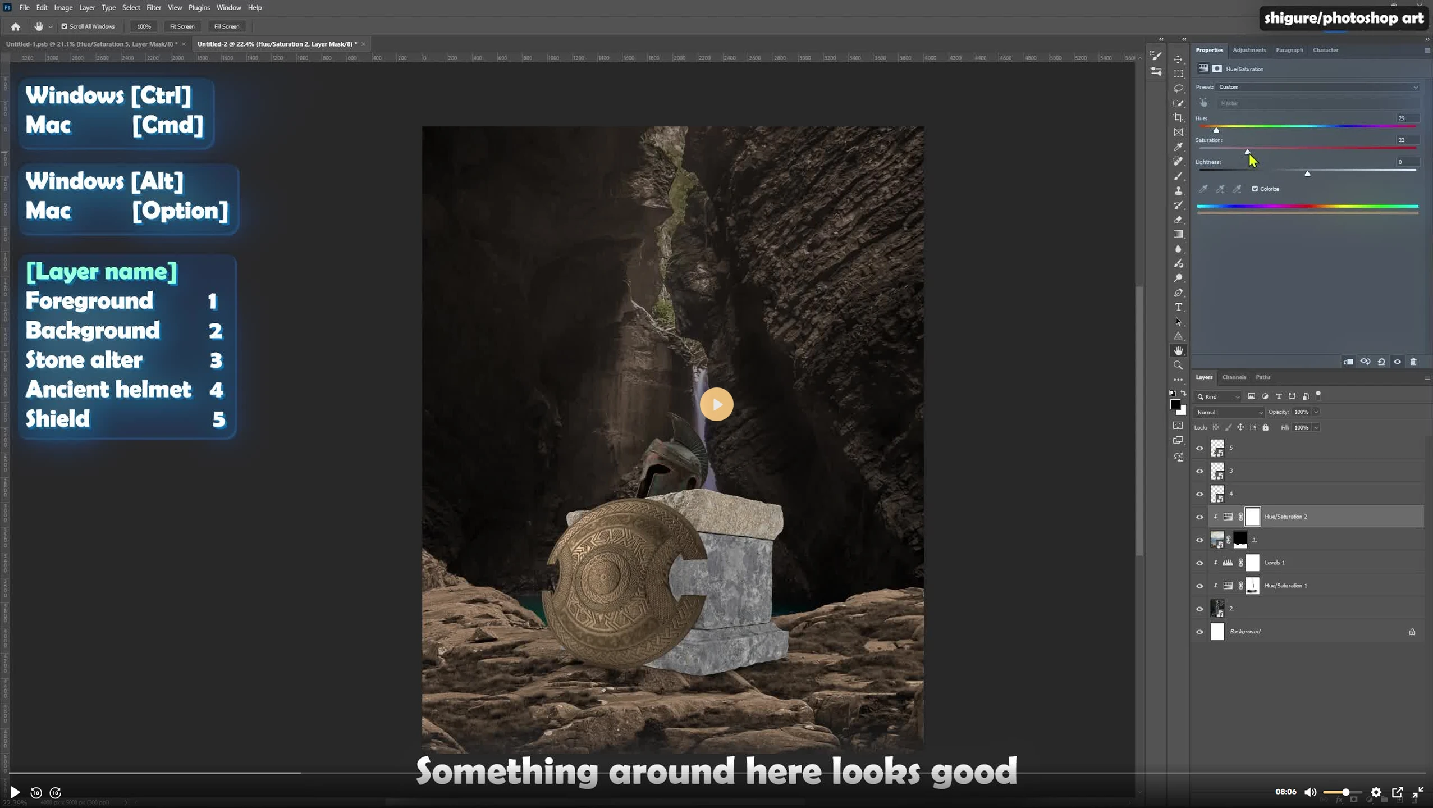The width and height of the screenshot is (1433, 808).
Task: Toggle Scroll All Windows checkbox
Action: click(x=65, y=26)
